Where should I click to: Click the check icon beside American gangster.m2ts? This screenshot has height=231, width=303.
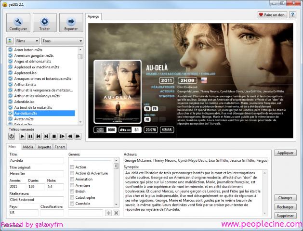click(10, 55)
